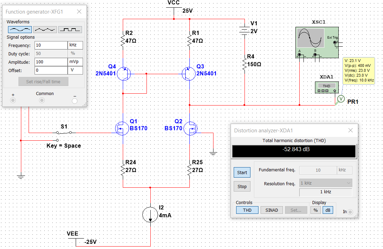The image size is (383, 249).
Task: Click the Amplitude input field
Action: point(51,62)
